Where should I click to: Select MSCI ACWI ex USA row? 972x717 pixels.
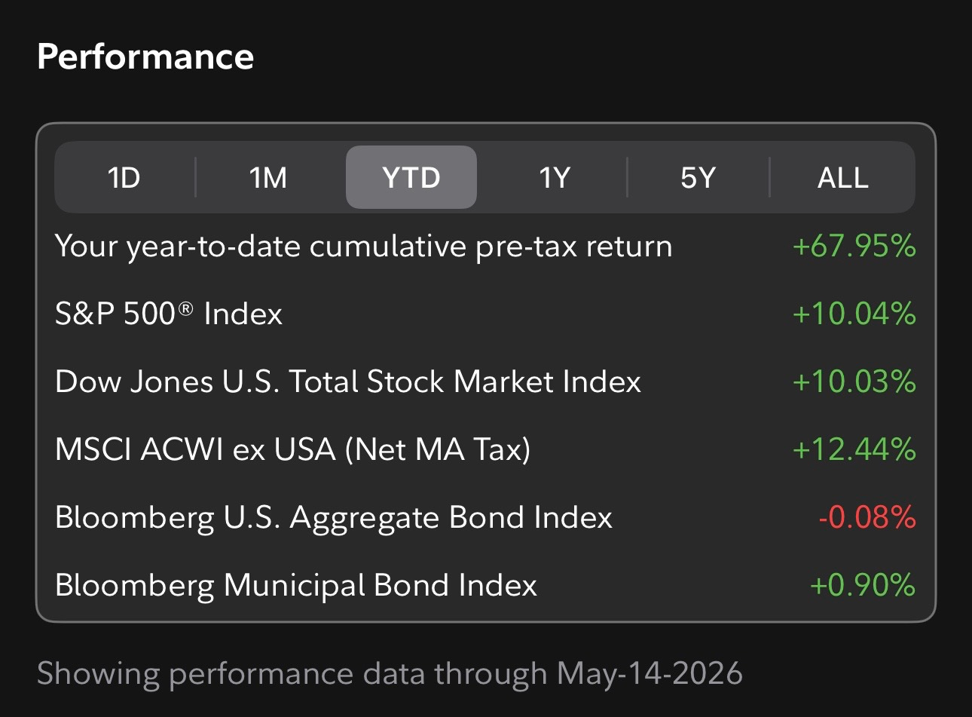tap(485, 449)
